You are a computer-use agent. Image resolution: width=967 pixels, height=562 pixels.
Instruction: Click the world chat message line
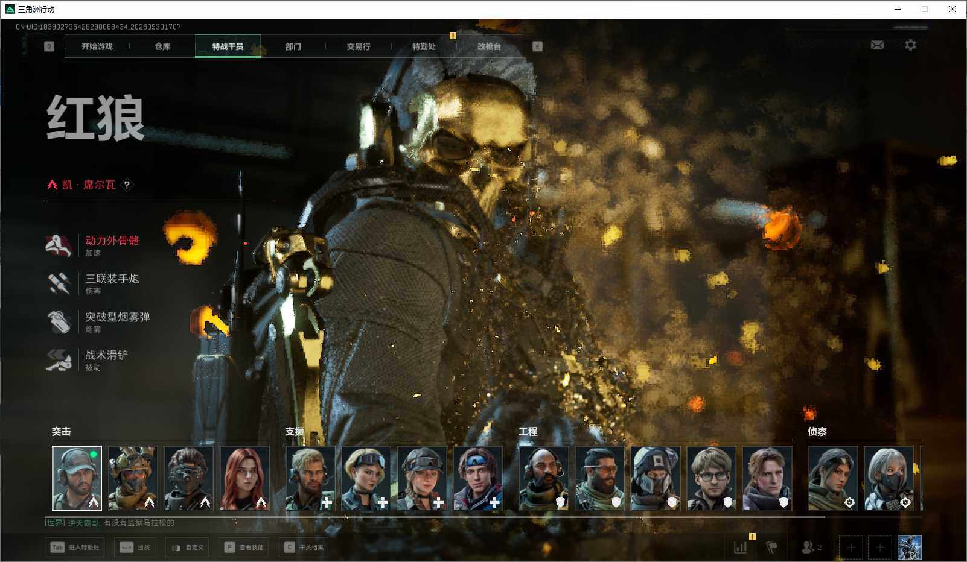point(110,523)
